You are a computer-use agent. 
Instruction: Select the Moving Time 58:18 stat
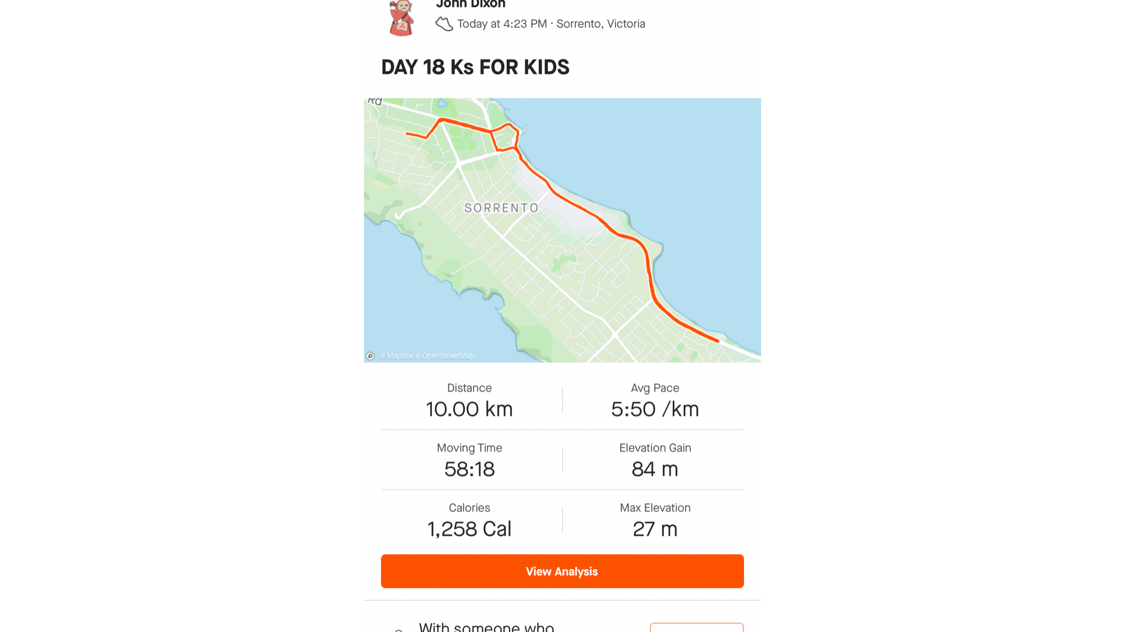coord(469,461)
